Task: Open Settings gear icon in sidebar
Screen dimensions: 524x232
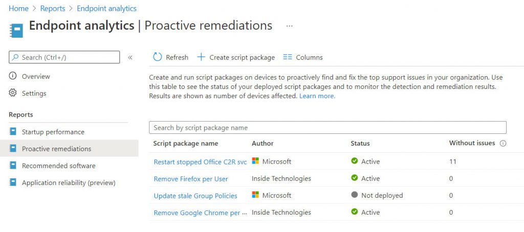Action: click(13, 93)
